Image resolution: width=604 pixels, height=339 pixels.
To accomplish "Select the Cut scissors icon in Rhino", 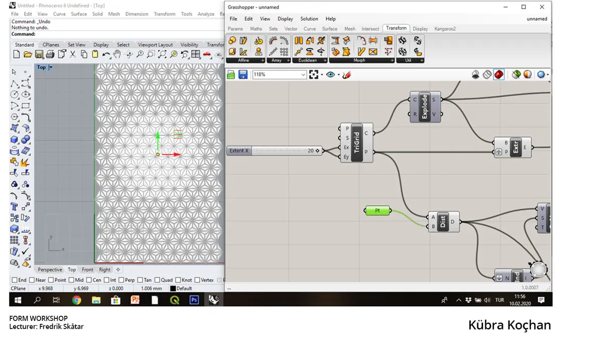I will coord(73,54).
